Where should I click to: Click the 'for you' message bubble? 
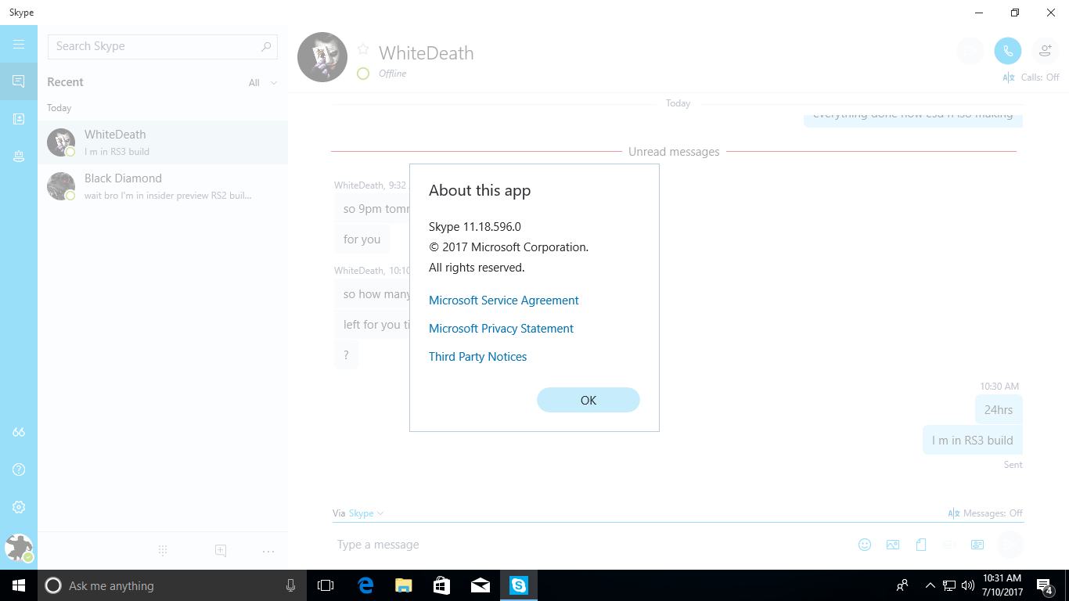[x=362, y=239]
